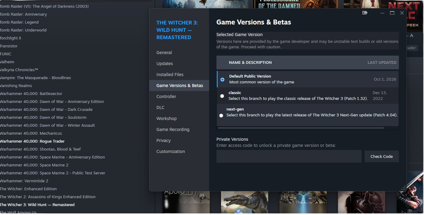This screenshot has width=424, height=215.
Task: Select TUNIC in the library list
Action: 6,54
